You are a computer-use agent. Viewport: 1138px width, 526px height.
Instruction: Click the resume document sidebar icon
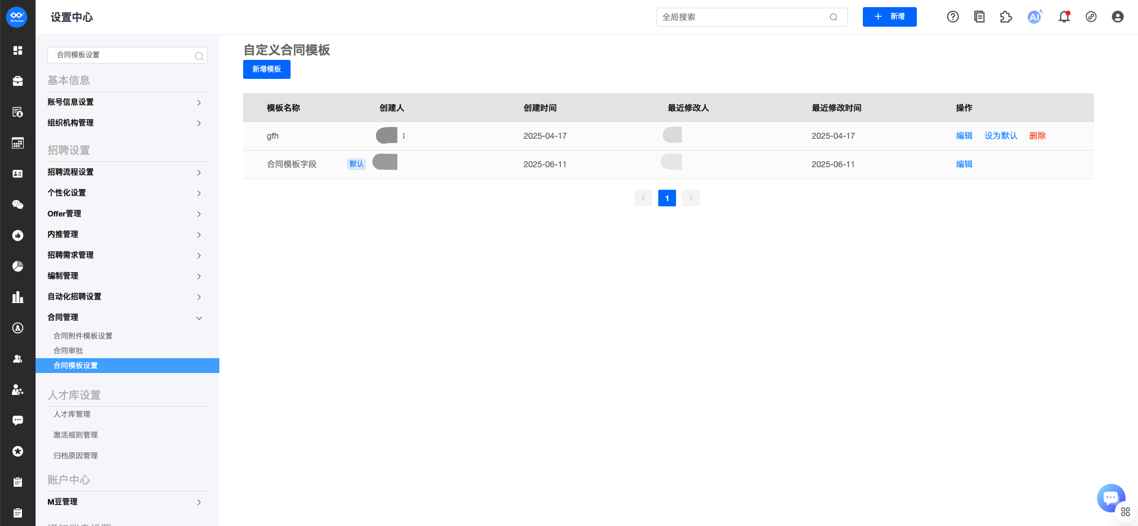point(18,112)
